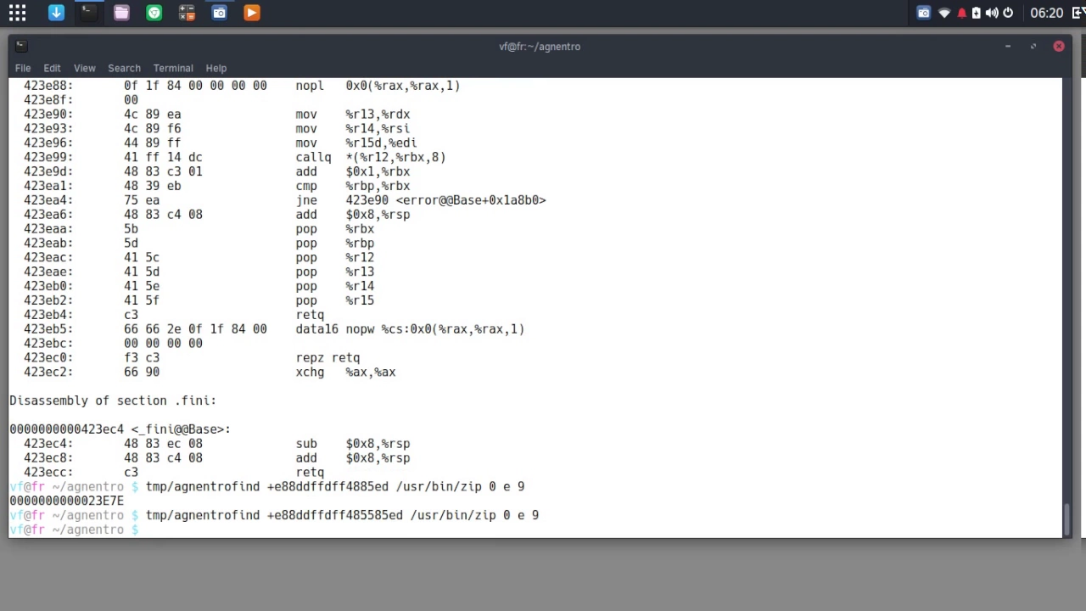Open the Search menu

point(124,68)
